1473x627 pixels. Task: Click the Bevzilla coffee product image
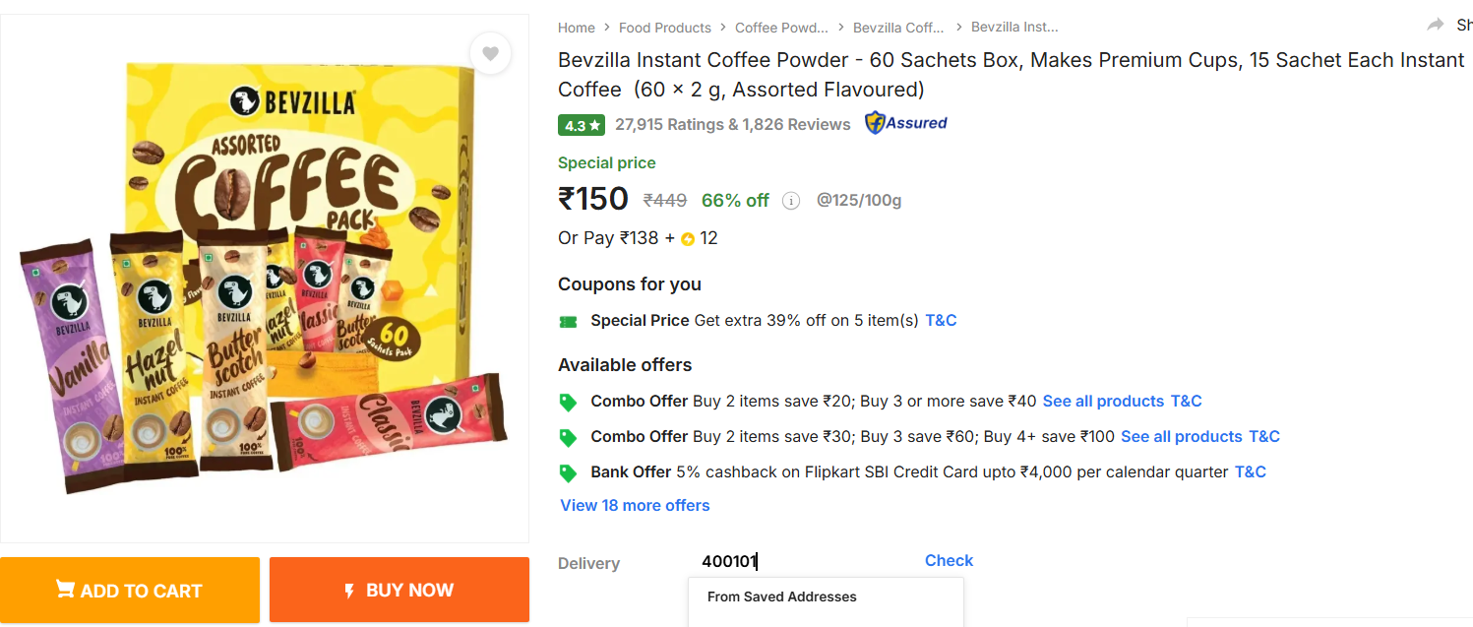coord(264,279)
